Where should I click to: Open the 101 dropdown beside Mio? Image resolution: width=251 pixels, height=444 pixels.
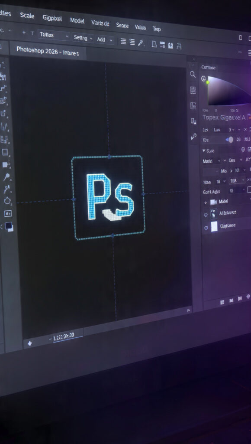click(240, 170)
